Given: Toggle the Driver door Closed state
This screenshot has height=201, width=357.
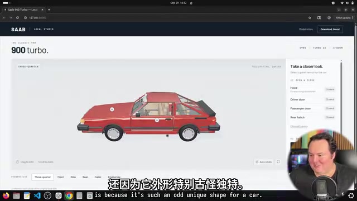Looking at the screenshot, I should coord(330,99).
